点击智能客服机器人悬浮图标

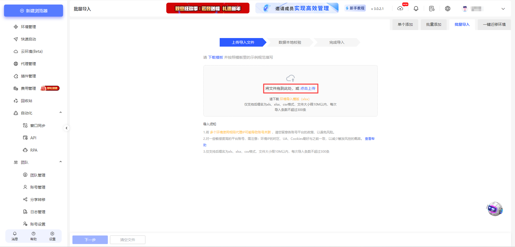[495, 209]
